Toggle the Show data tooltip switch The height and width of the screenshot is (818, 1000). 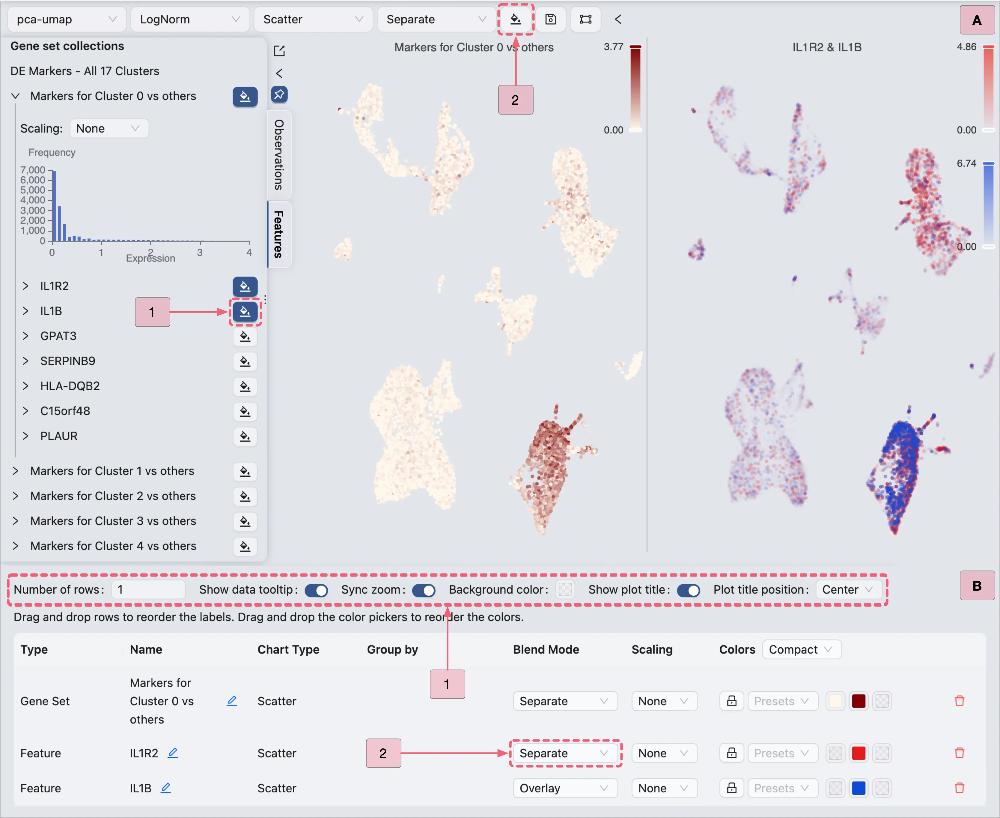tap(316, 590)
